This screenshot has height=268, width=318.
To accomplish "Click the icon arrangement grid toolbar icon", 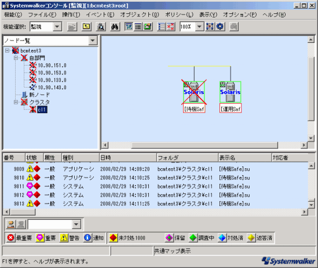I will point(210,27).
